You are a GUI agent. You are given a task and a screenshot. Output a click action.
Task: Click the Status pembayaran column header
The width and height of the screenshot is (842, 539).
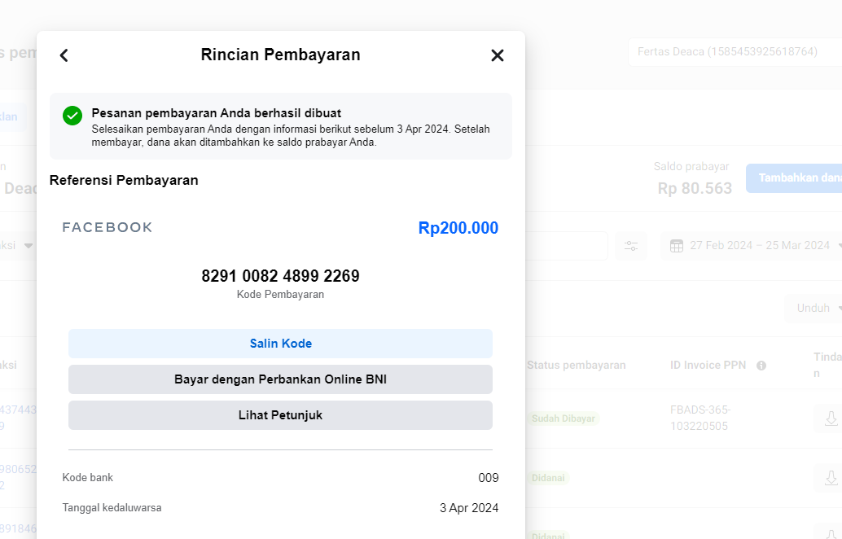click(577, 365)
